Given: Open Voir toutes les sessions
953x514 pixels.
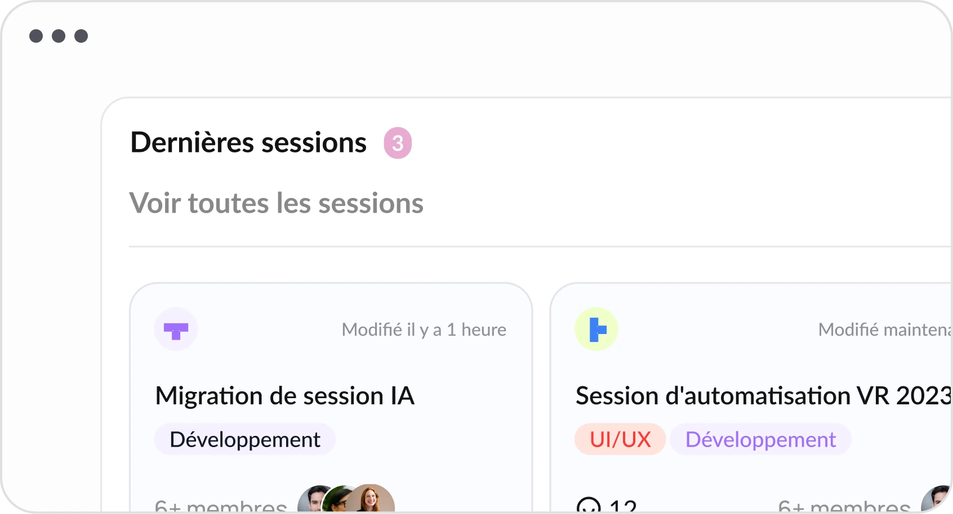Looking at the screenshot, I should coord(276,204).
